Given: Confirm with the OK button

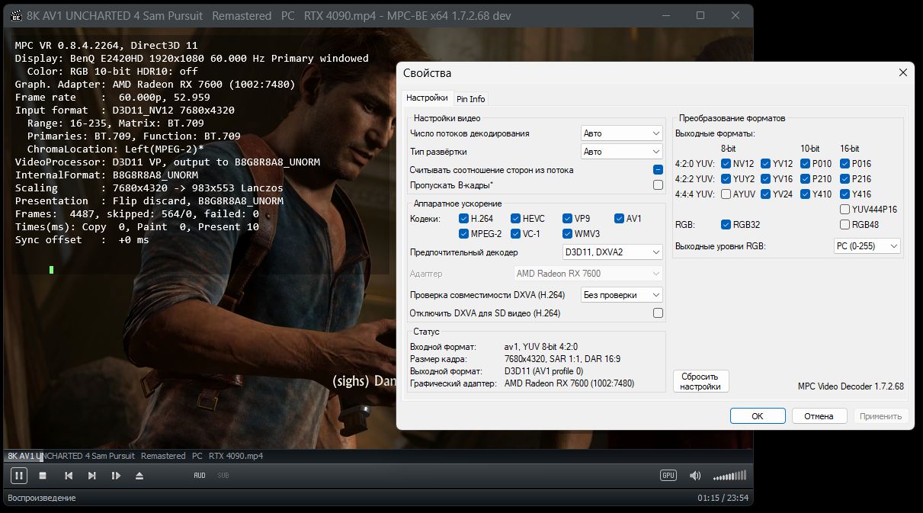Looking at the screenshot, I should (758, 416).
